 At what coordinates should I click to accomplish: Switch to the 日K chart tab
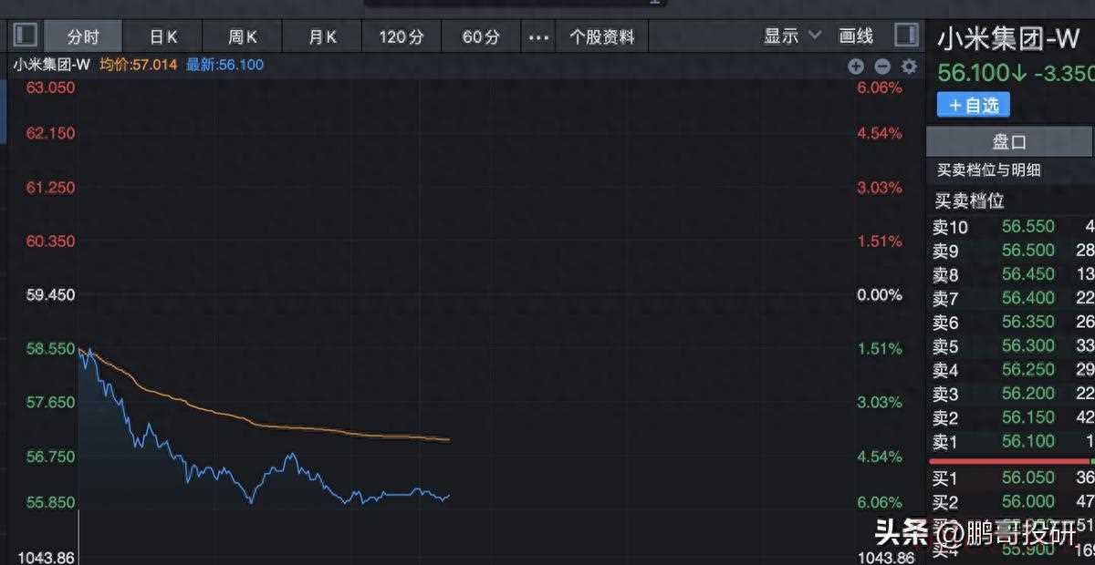[x=163, y=36]
